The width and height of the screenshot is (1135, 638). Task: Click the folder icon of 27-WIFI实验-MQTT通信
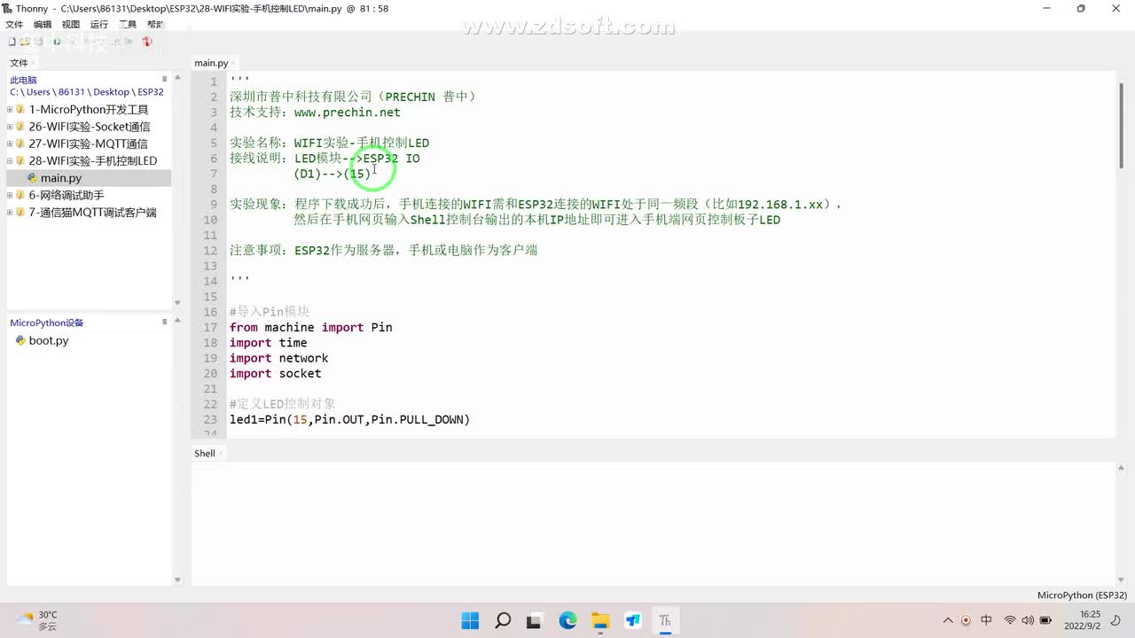click(20, 144)
